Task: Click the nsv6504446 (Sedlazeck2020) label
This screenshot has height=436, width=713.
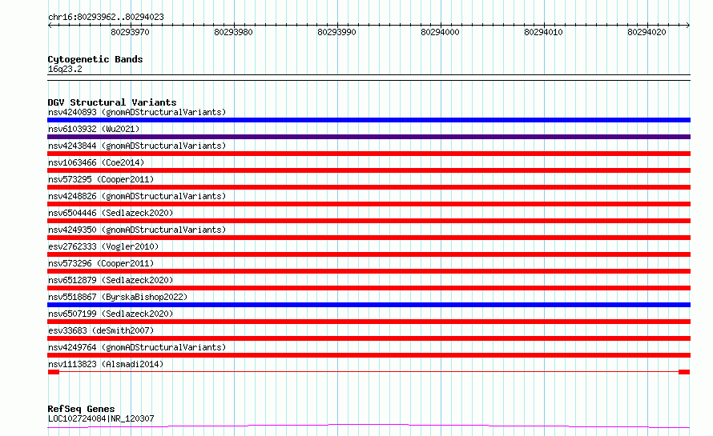Action: click(111, 213)
